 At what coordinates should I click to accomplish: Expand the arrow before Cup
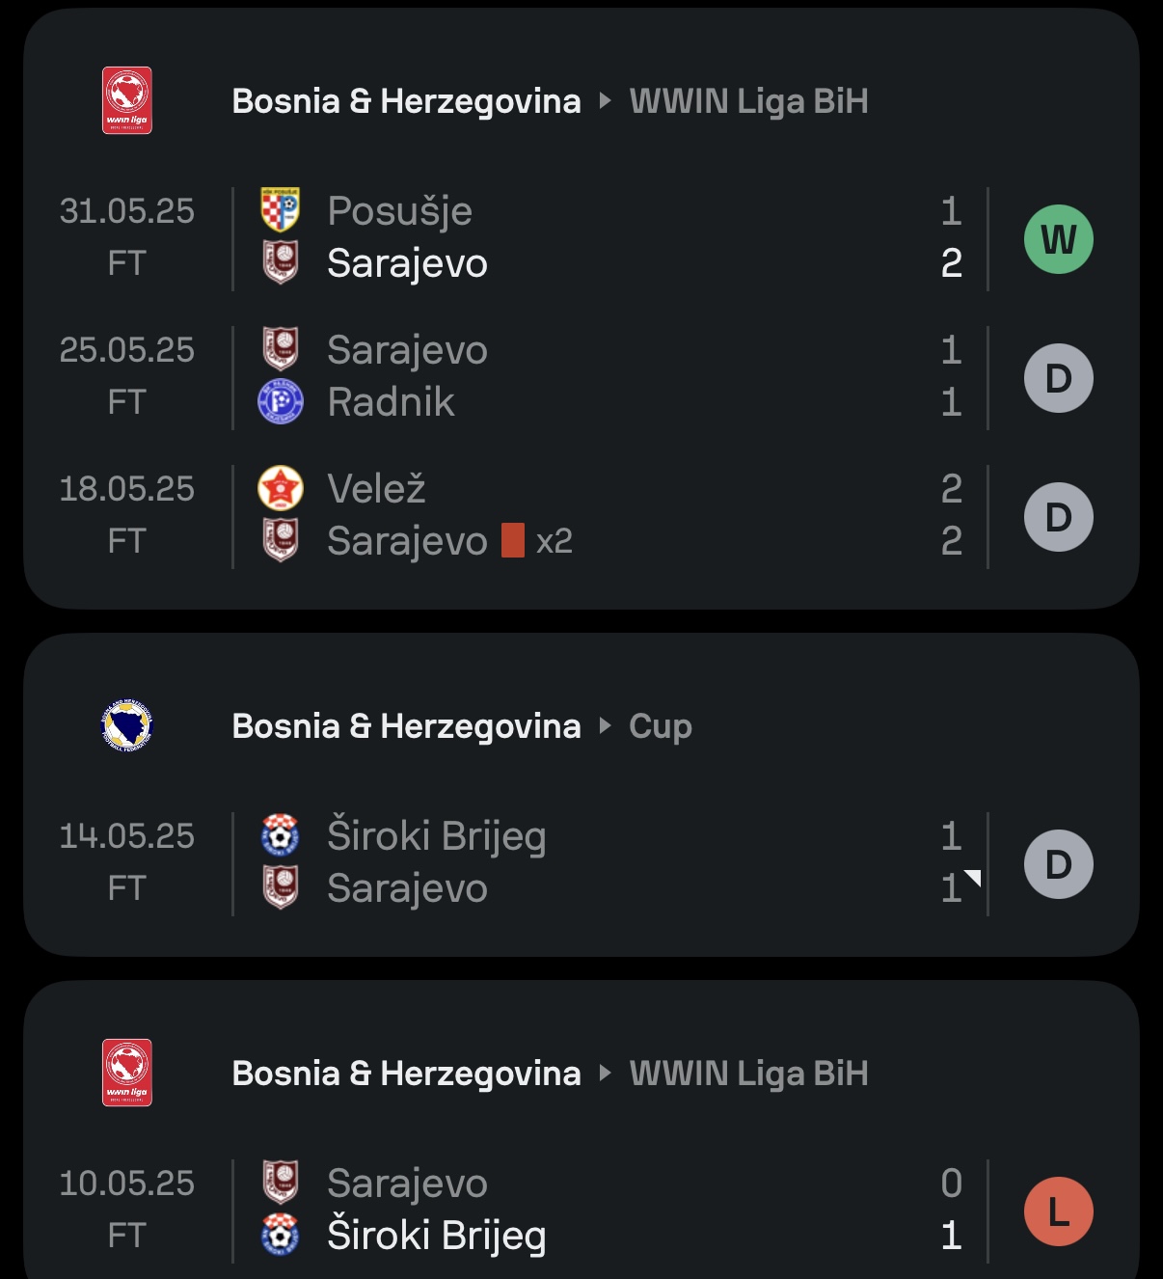606,725
